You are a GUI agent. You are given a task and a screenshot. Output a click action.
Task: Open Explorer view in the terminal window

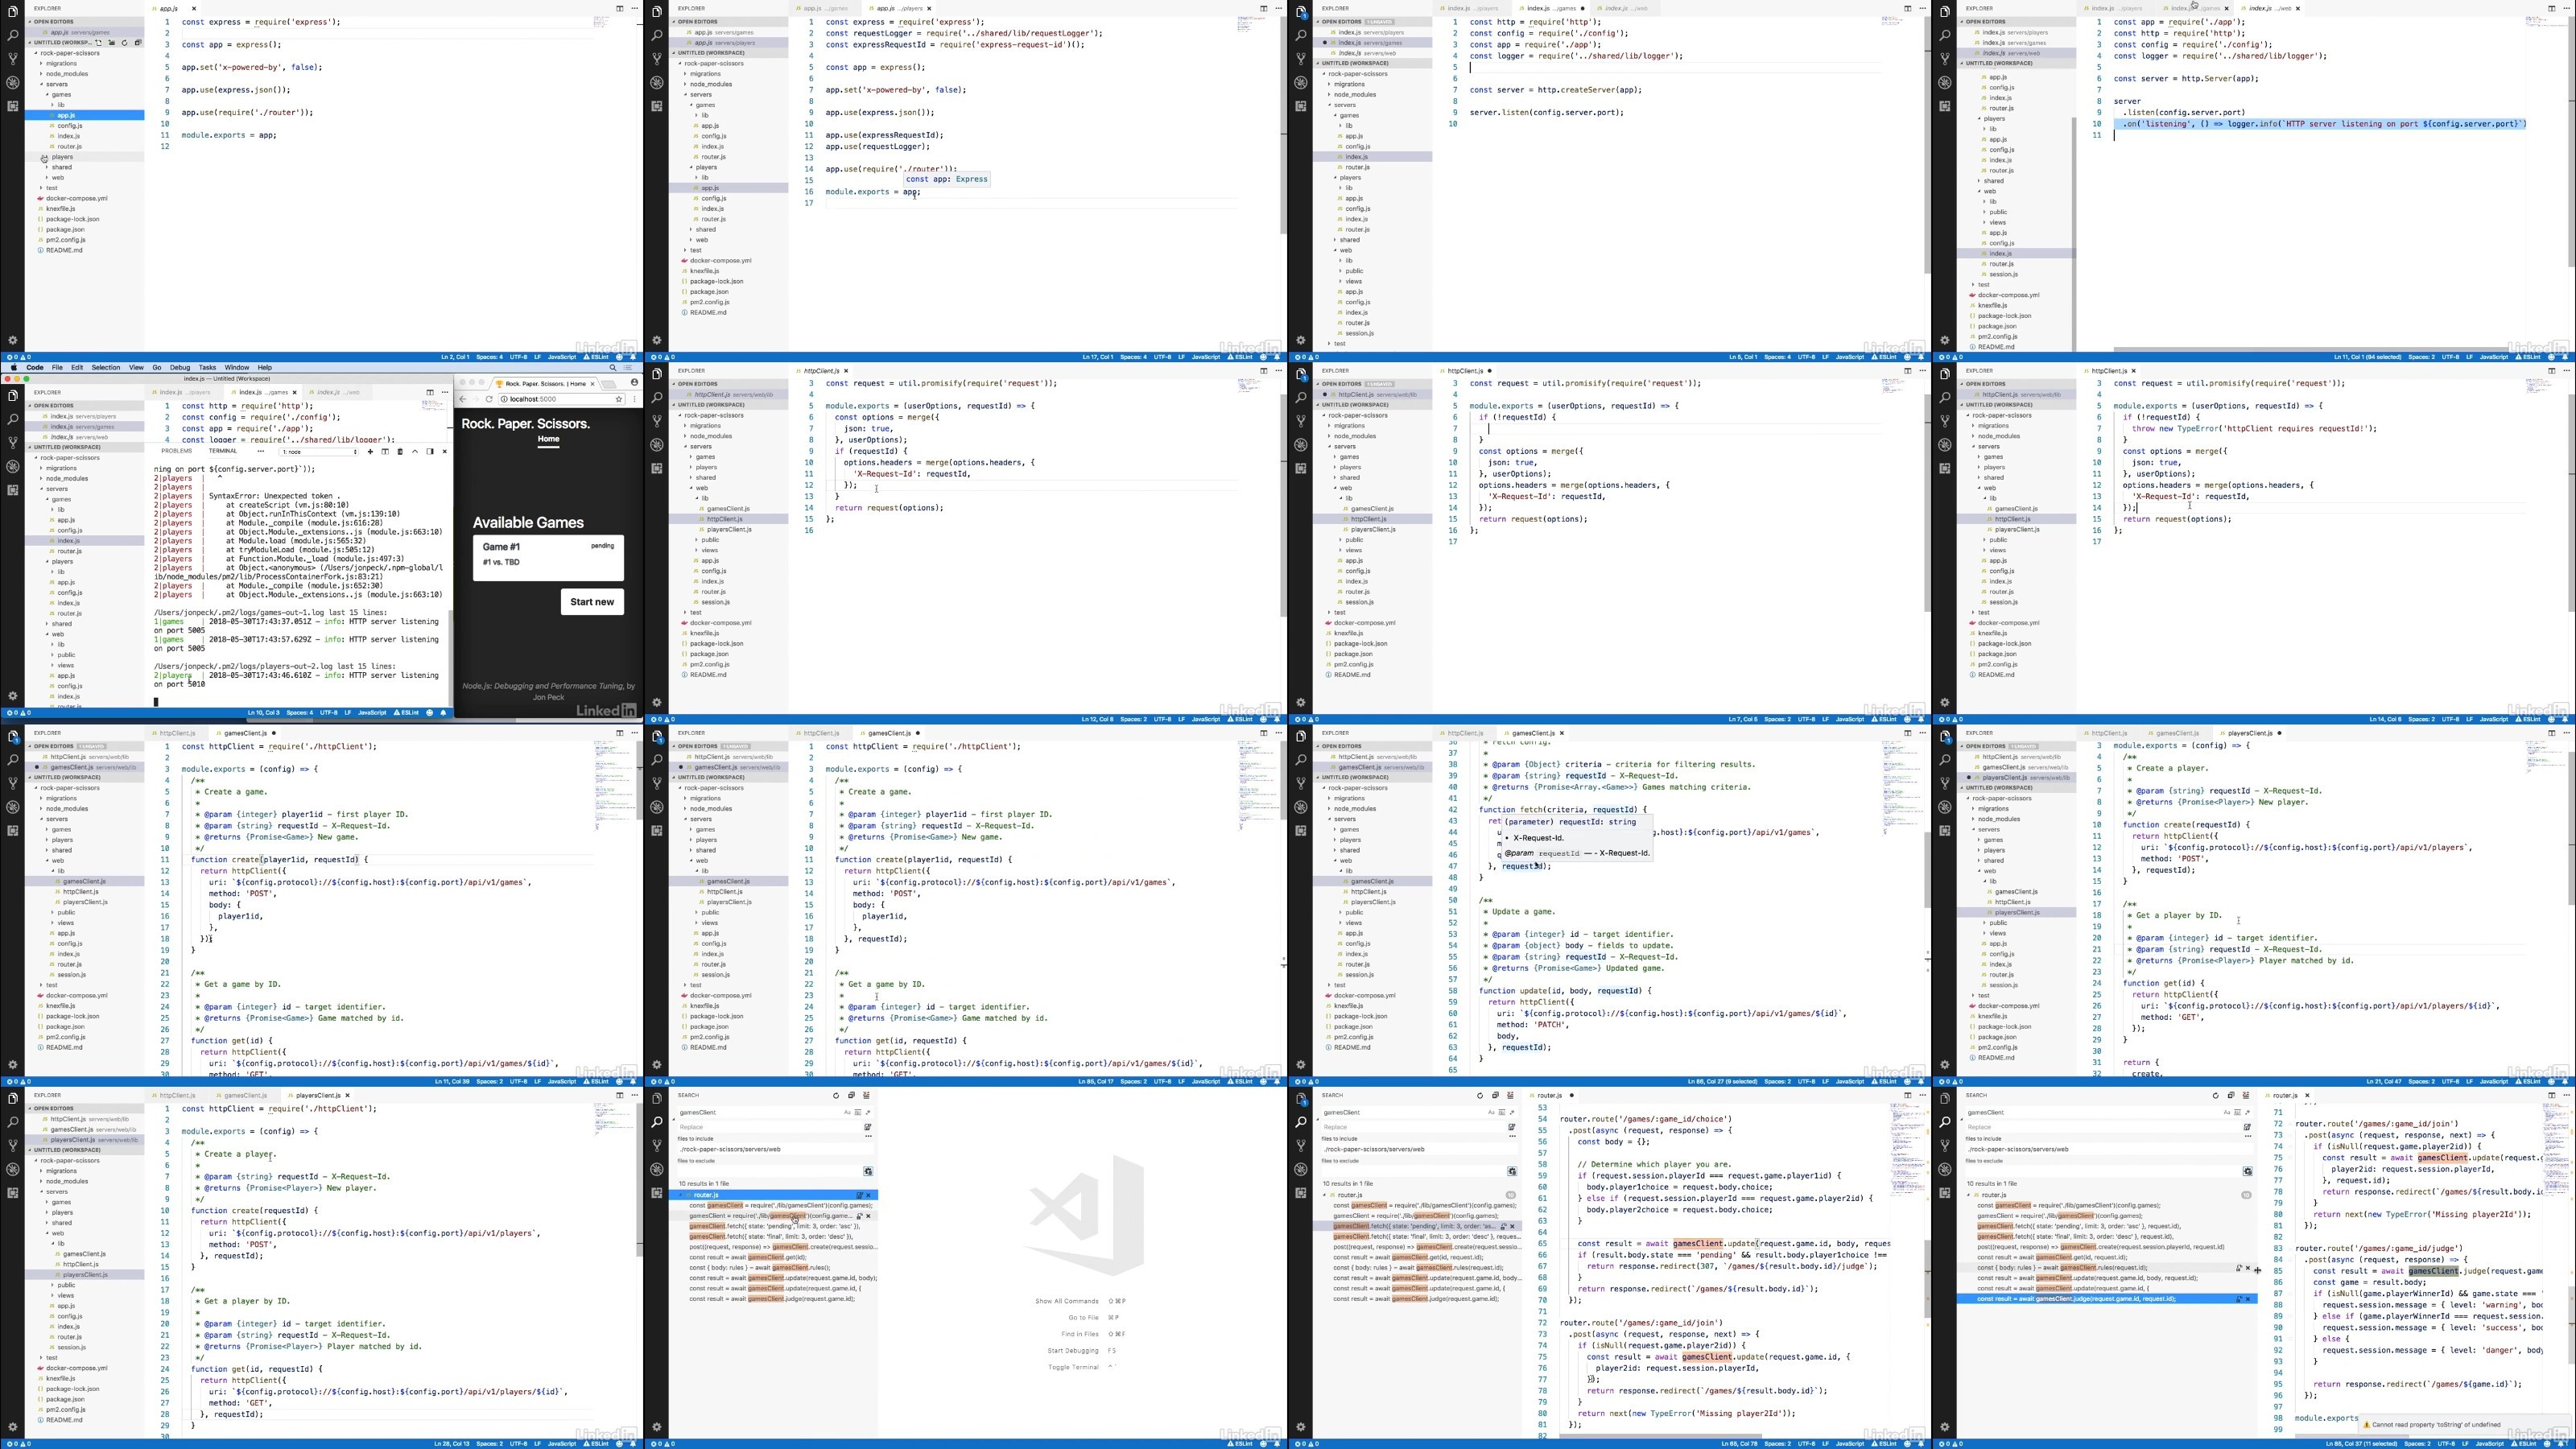[12, 396]
